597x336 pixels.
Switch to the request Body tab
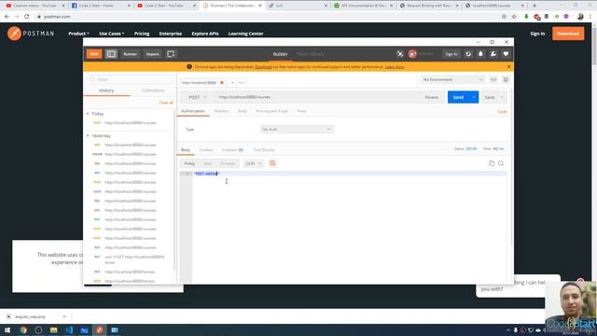tap(243, 111)
